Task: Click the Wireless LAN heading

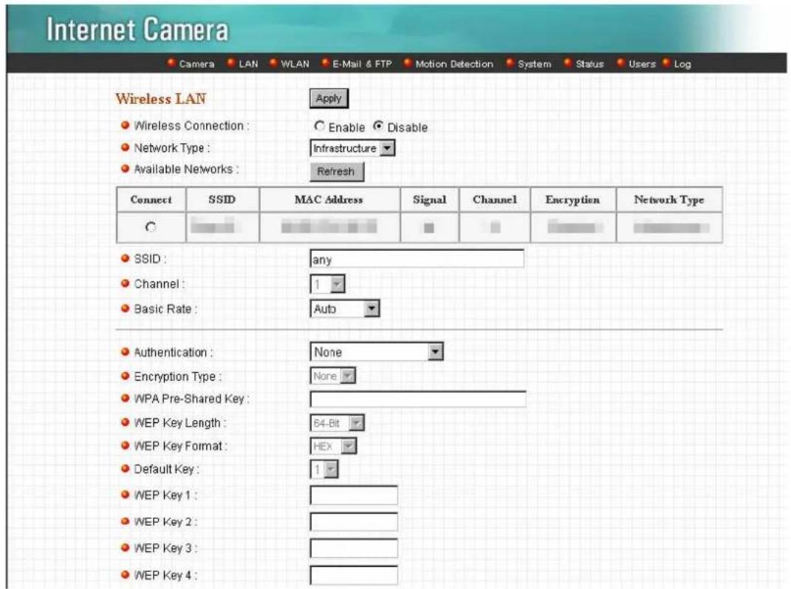Action: [x=161, y=99]
